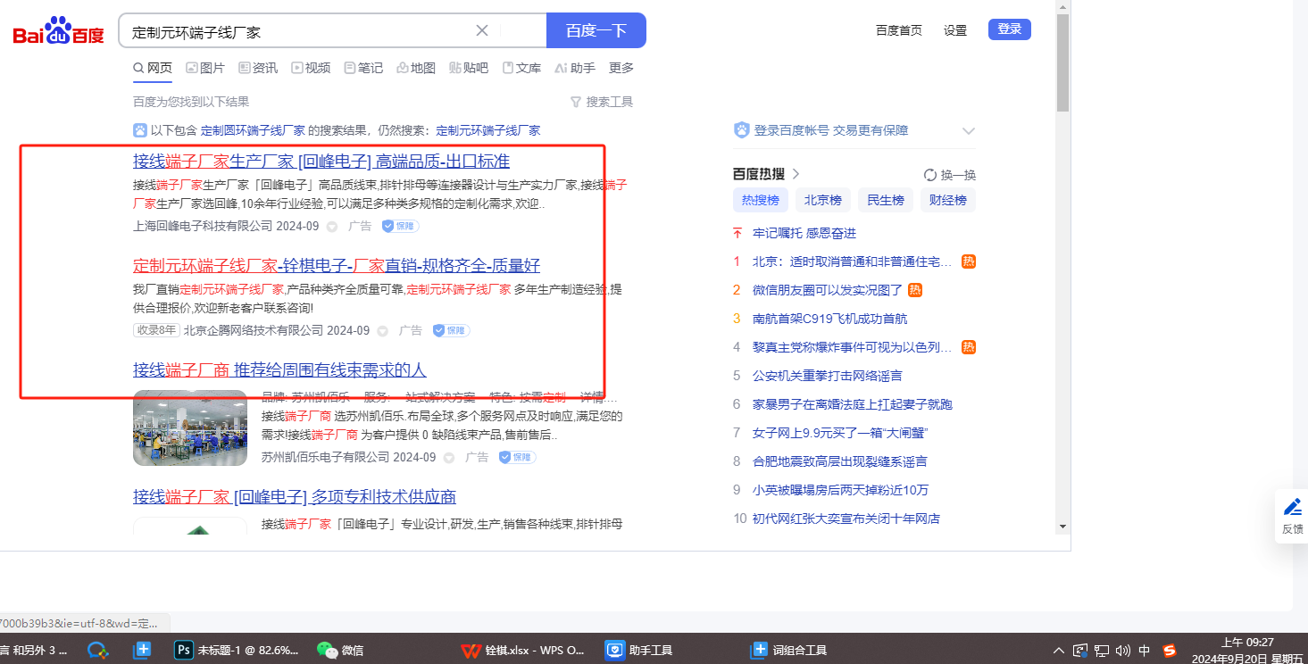Click 登录百度帐号 交易更有保障 banner
The height and width of the screenshot is (664, 1308).
coord(831,130)
